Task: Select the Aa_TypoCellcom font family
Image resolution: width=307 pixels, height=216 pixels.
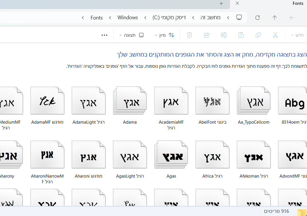Action: (x=254, y=101)
